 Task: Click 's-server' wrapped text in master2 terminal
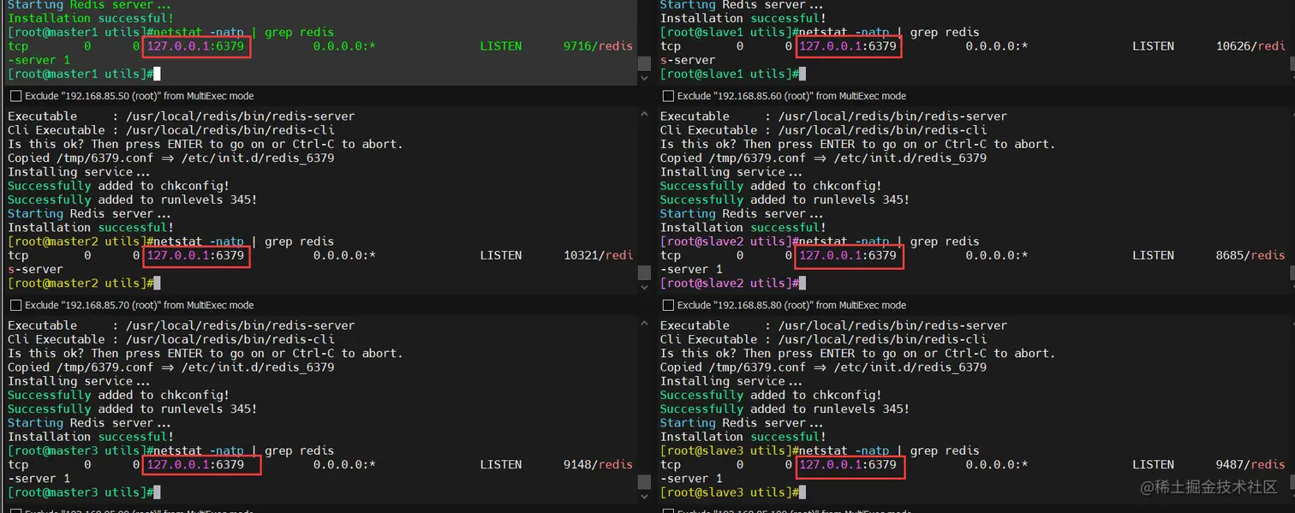[35, 269]
